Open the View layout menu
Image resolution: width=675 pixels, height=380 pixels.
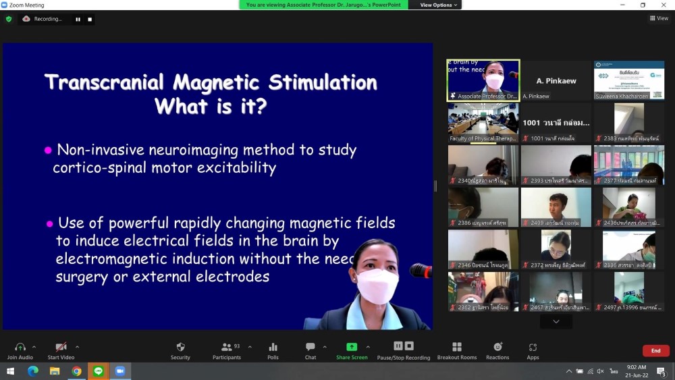[x=659, y=18]
